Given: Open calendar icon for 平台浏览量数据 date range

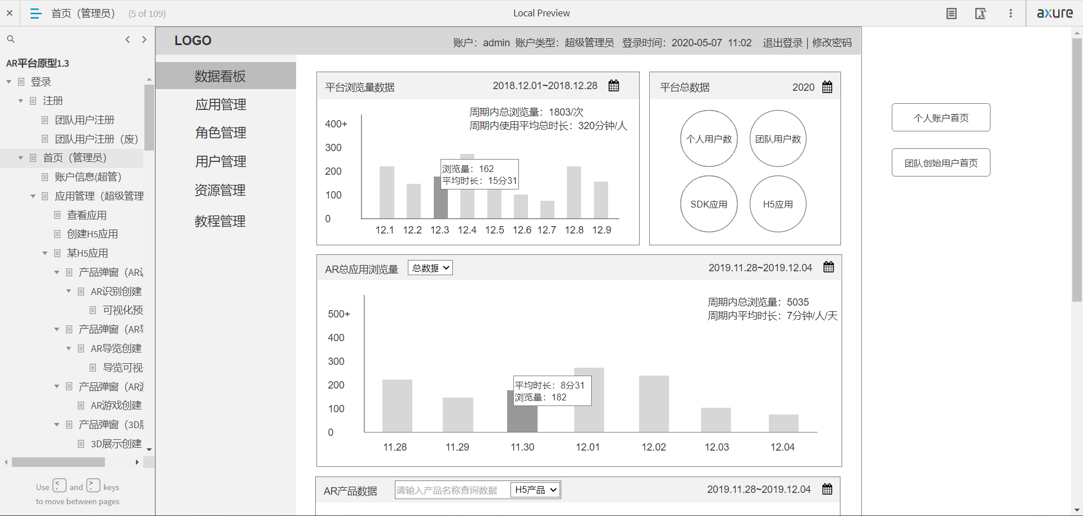Looking at the screenshot, I should tap(614, 86).
